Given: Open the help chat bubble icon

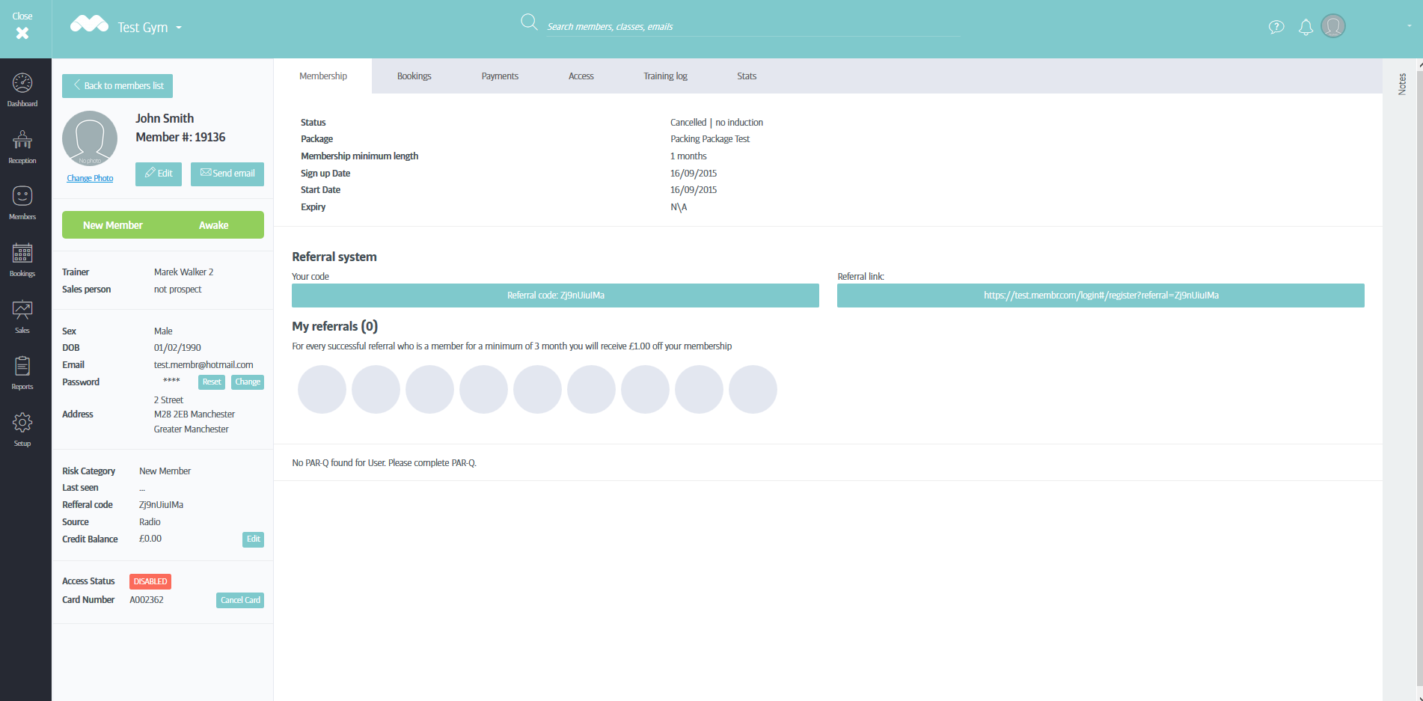Looking at the screenshot, I should pyautogui.click(x=1276, y=28).
